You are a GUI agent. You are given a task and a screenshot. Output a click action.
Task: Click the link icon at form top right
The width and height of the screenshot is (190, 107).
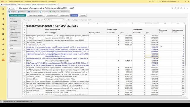[x=181, y=8]
